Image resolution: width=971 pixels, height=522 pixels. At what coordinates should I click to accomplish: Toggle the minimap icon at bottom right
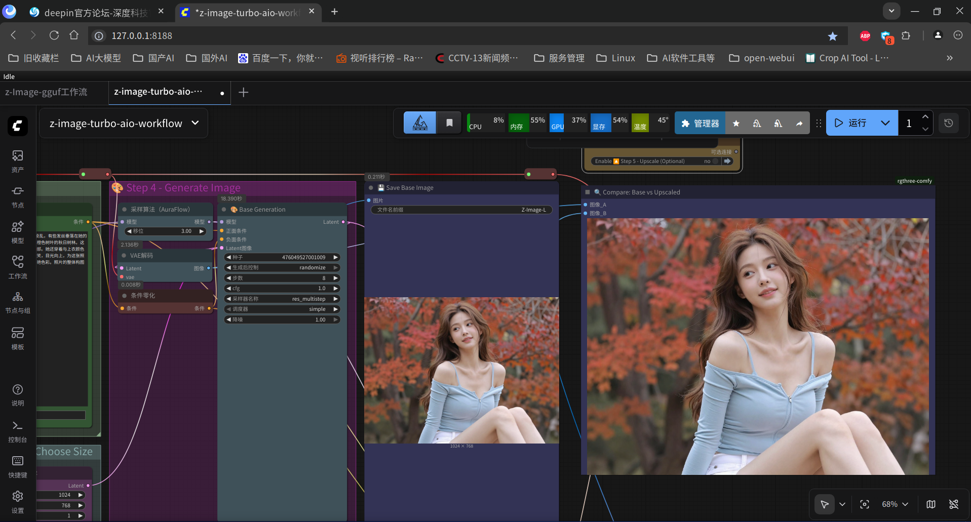coord(931,504)
